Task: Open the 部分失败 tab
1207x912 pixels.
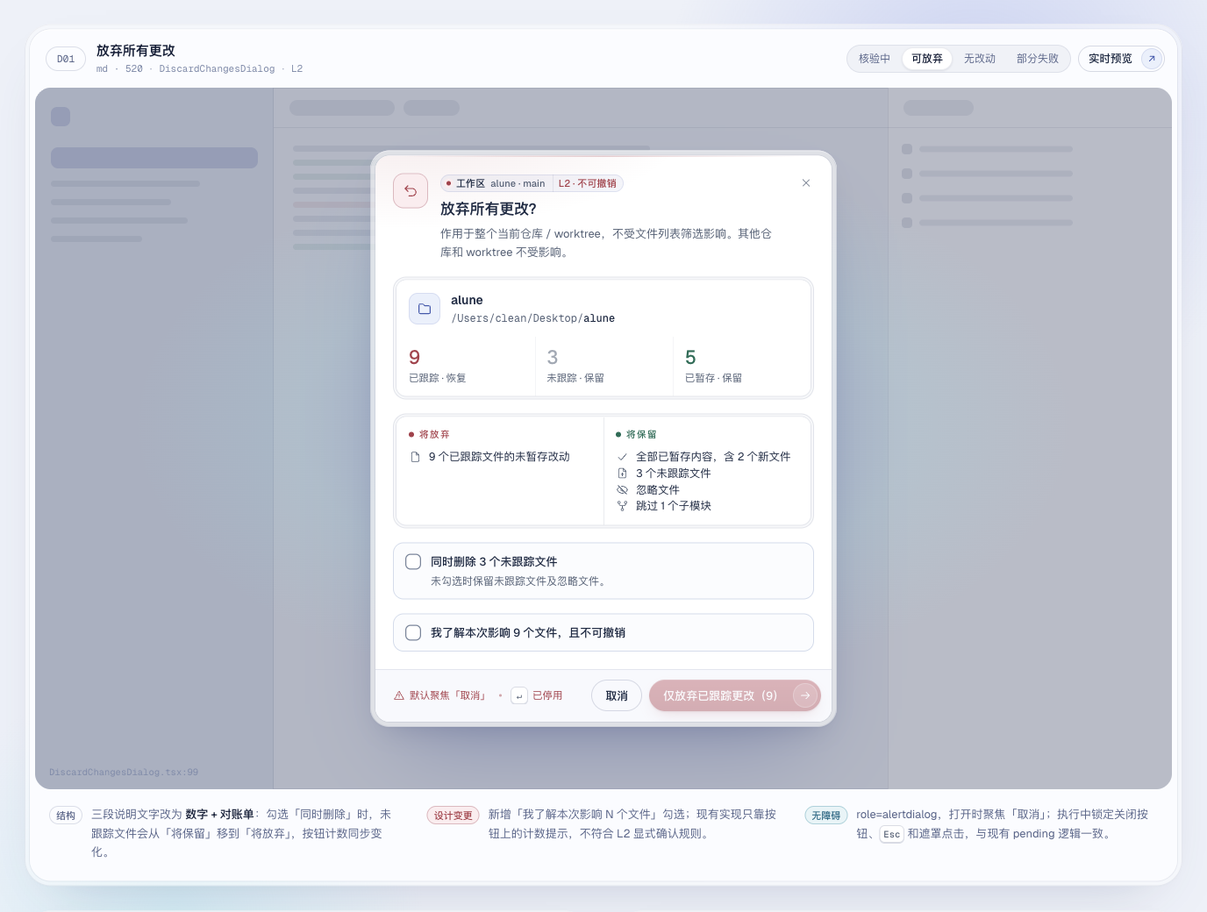Action: pos(1038,59)
